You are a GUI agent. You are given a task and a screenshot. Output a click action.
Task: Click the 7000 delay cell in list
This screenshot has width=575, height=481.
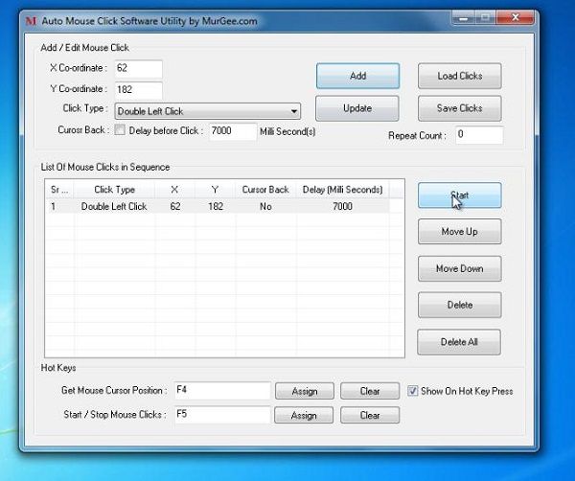(x=342, y=206)
